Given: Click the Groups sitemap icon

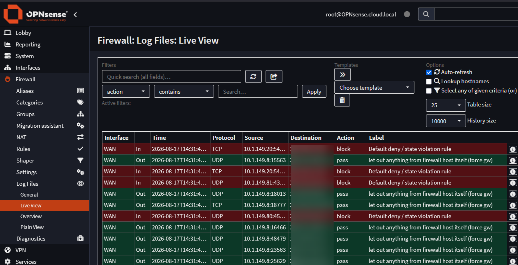Looking at the screenshot, I should [80, 114].
